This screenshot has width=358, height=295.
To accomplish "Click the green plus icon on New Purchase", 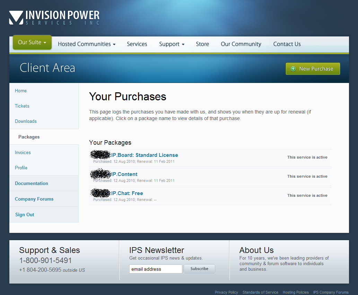I will (x=293, y=69).
